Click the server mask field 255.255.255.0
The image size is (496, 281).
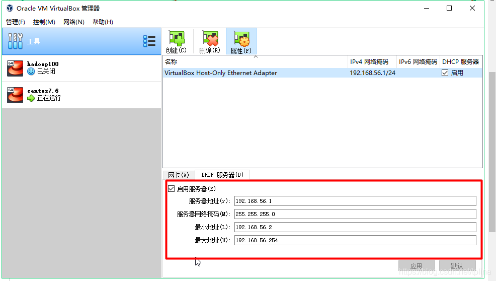(x=355, y=214)
